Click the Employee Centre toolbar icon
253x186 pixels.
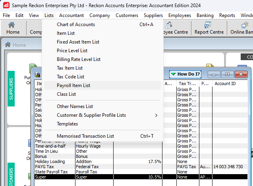click(176, 28)
